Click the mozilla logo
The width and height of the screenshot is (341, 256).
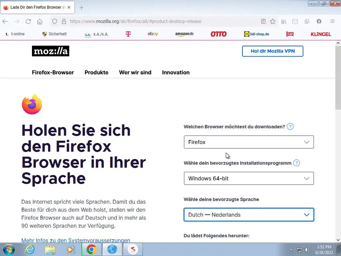coord(51,51)
